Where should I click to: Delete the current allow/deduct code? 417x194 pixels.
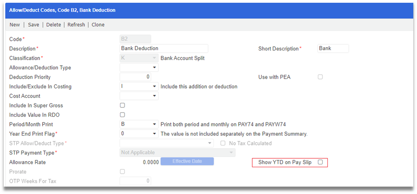click(53, 25)
